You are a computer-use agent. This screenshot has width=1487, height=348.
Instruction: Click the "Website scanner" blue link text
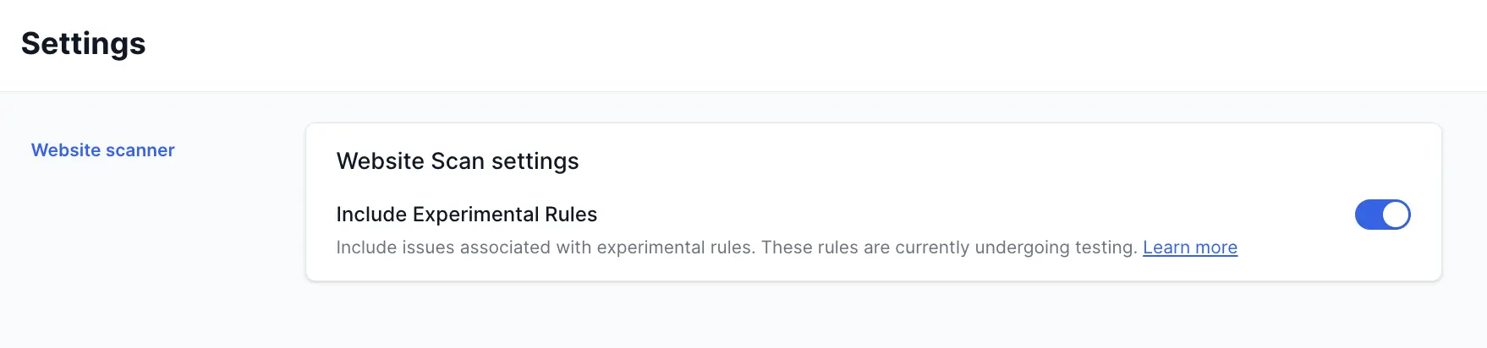(x=102, y=150)
